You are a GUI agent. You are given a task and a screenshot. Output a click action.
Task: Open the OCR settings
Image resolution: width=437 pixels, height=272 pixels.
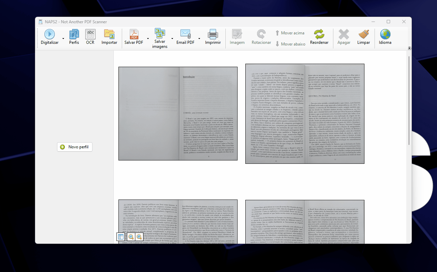90,37
